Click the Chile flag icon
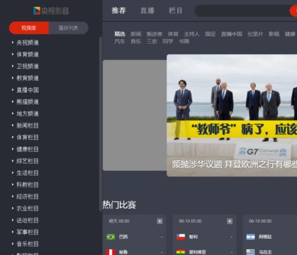 181,237
